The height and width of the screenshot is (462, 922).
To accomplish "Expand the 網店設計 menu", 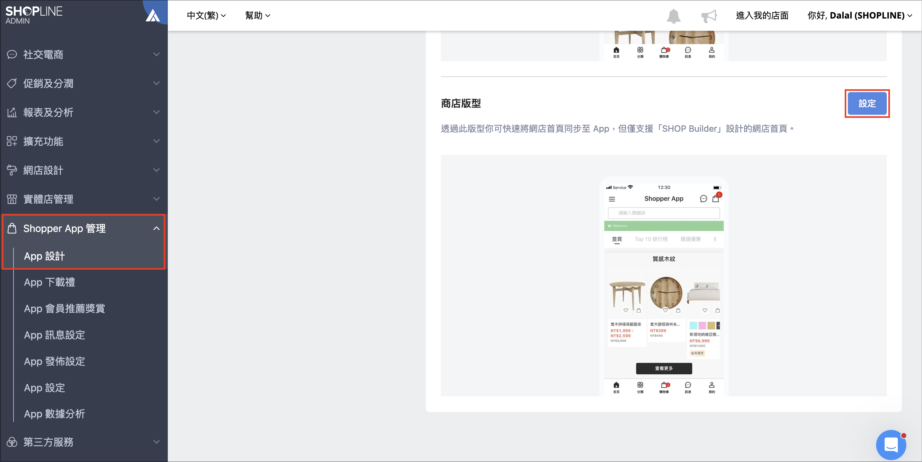I will tap(156, 170).
